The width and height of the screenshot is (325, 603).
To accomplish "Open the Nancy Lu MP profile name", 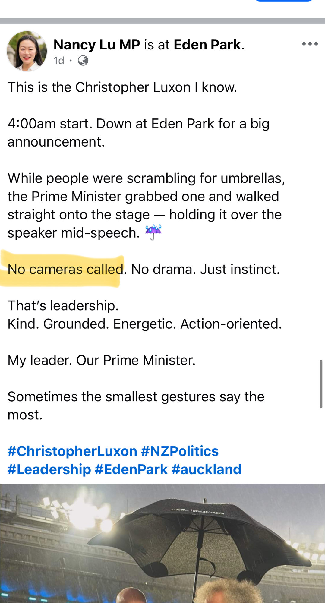I will (97, 45).
